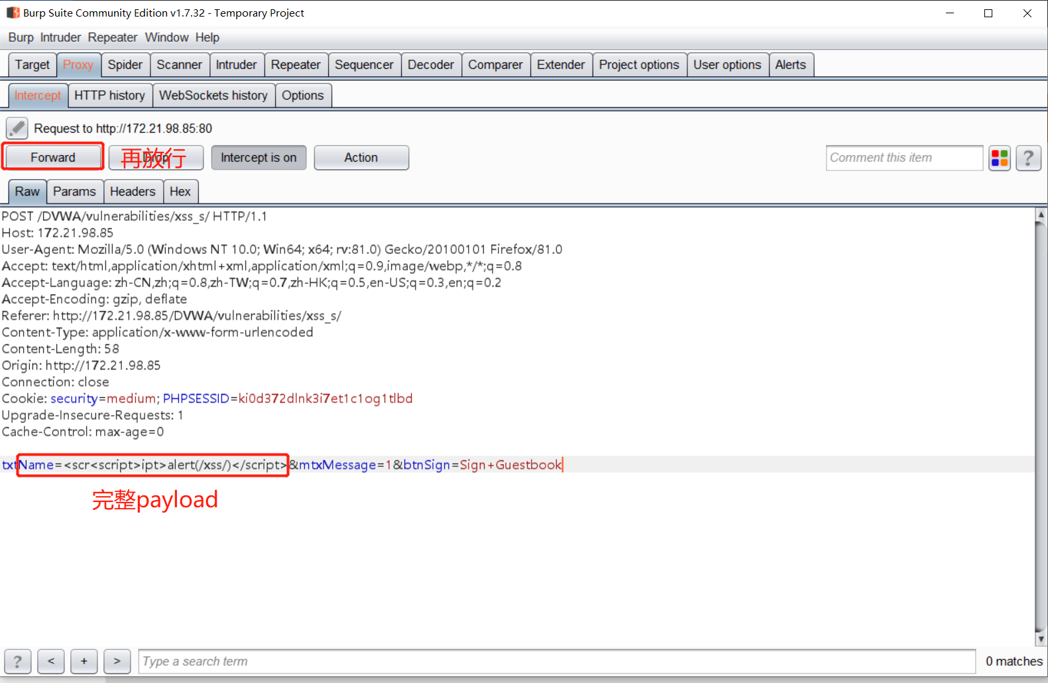This screenshot has width=1048, height=683.
Task: Switch to the Spider tab
Action: pos(125,65)
